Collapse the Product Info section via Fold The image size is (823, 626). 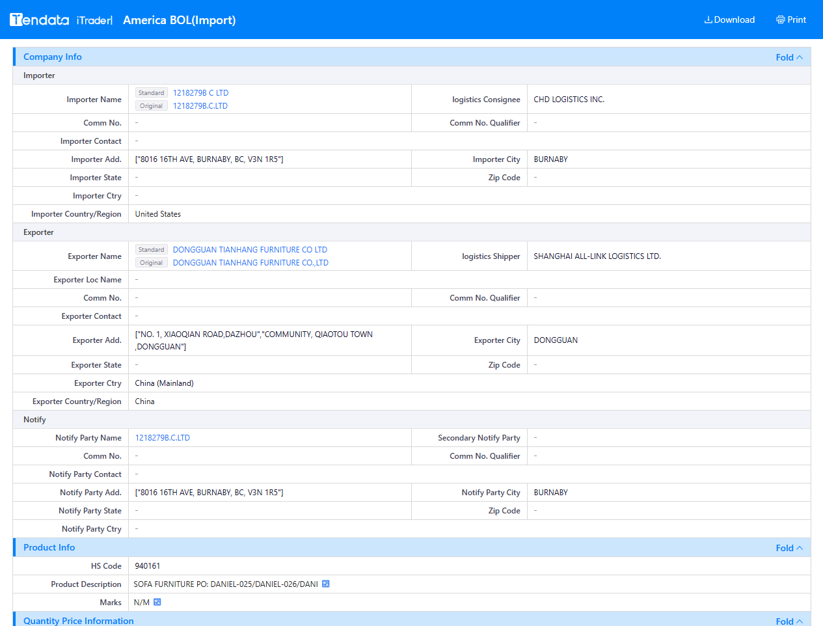[x=789, y=548]
